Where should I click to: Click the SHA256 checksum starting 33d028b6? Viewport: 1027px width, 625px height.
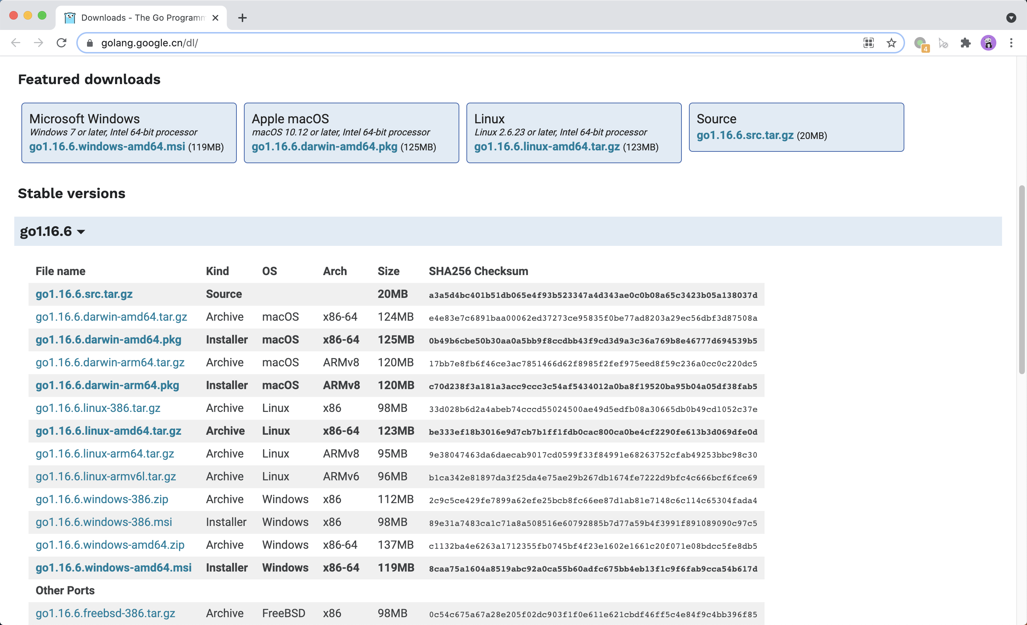(x=593, y=409)
